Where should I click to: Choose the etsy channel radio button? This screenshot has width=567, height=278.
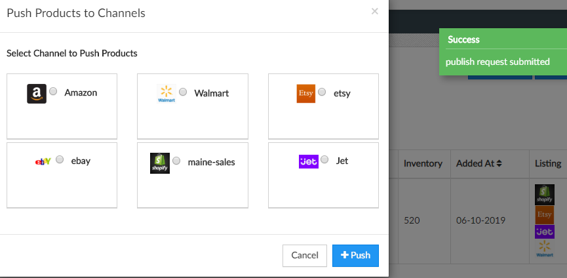pyautogui.click(x=323, y=92)
